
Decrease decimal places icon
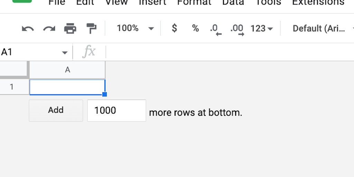(215, 29)
